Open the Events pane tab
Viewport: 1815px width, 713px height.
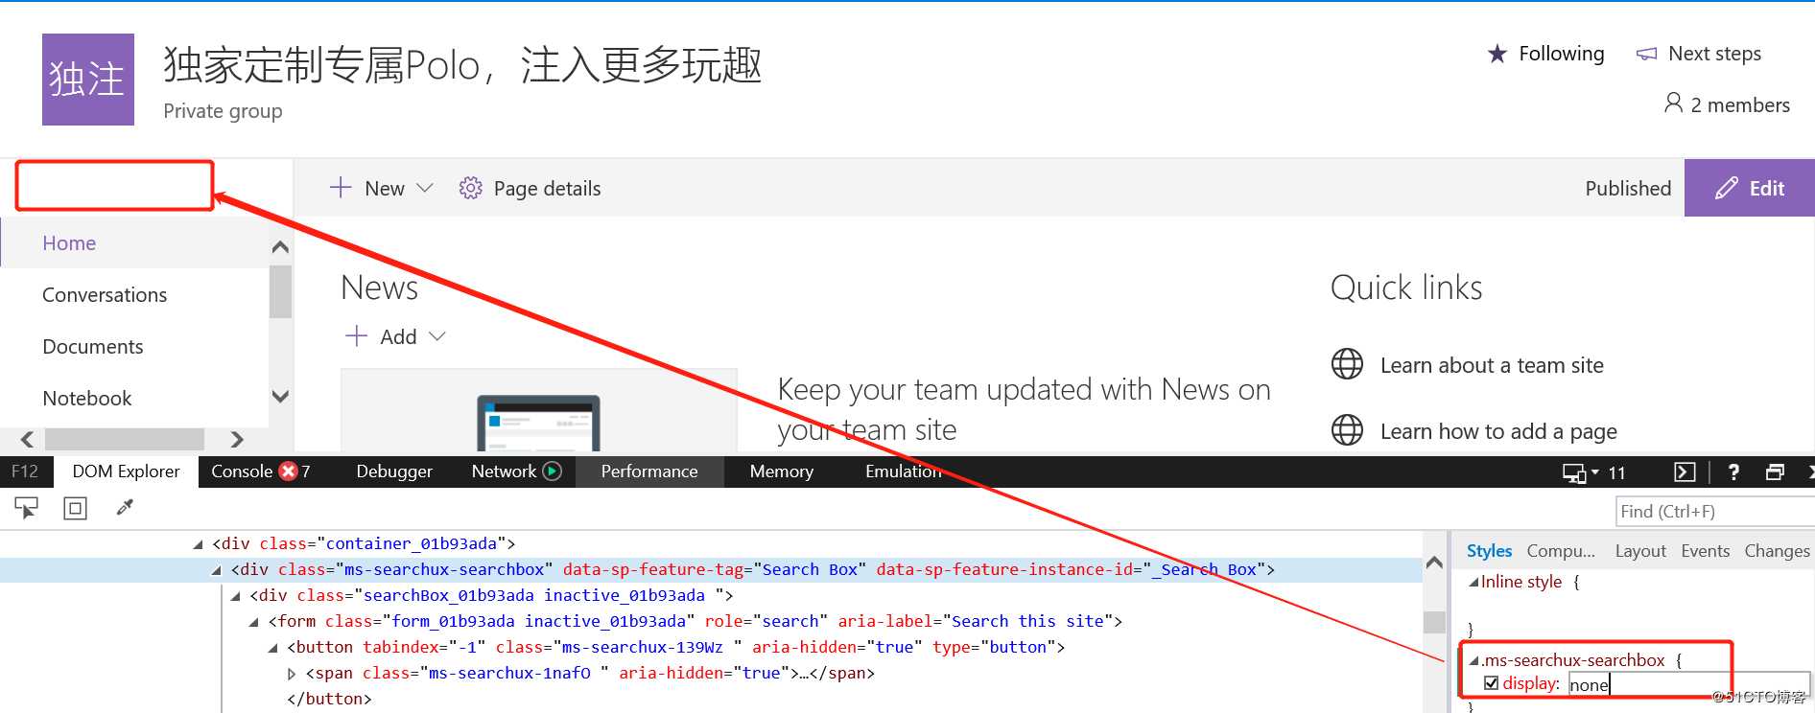[x=1706, y=551]
